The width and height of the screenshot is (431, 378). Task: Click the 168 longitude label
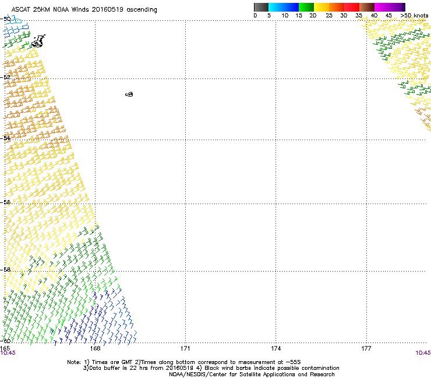coord(95,348)
